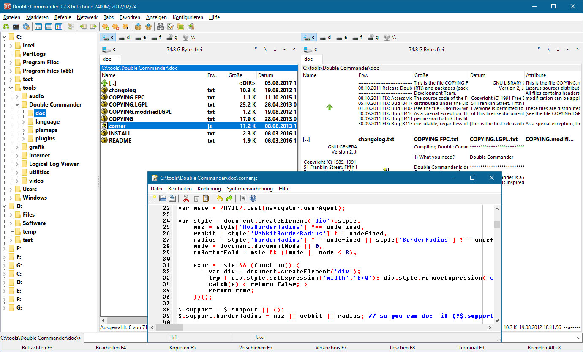This screenshot has height=352, width=583.
Task: Expand the Software folder under D:
Action: pyautogui.click(x=11, y=223)
